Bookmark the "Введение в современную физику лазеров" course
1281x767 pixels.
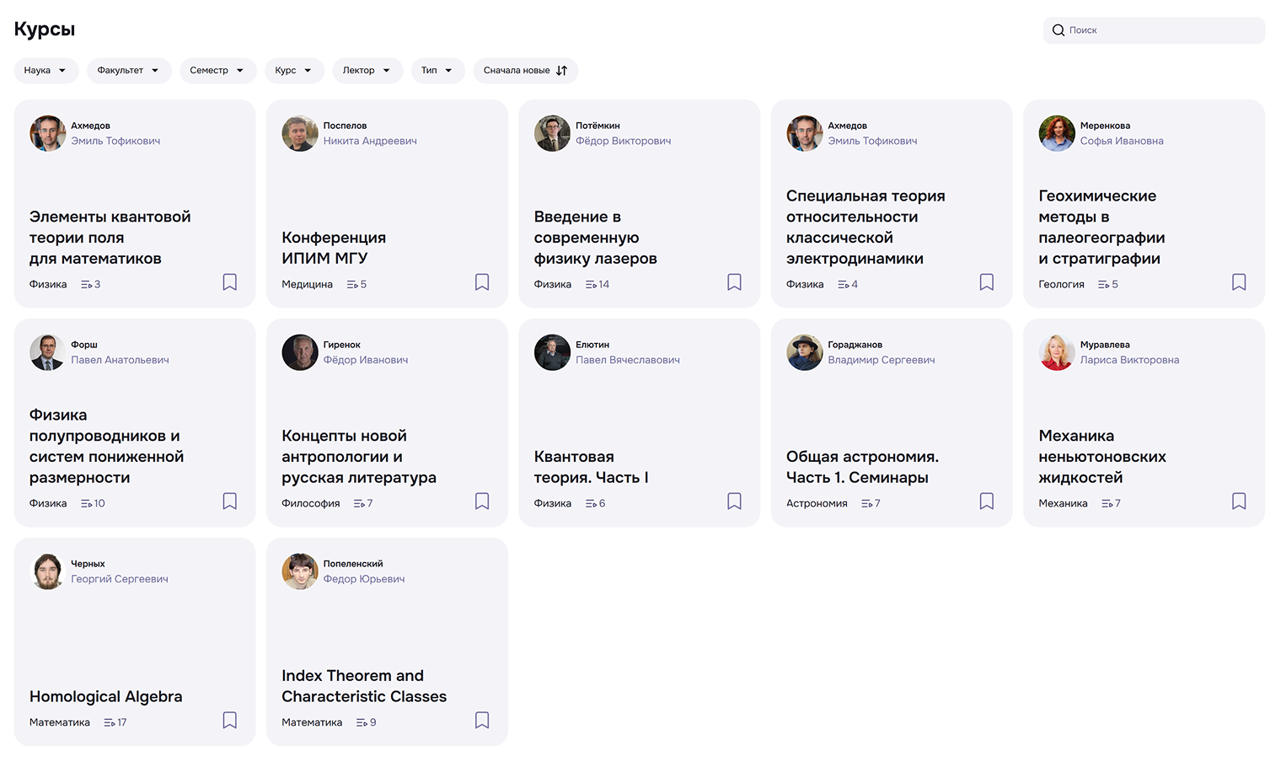tap(734, 282)
